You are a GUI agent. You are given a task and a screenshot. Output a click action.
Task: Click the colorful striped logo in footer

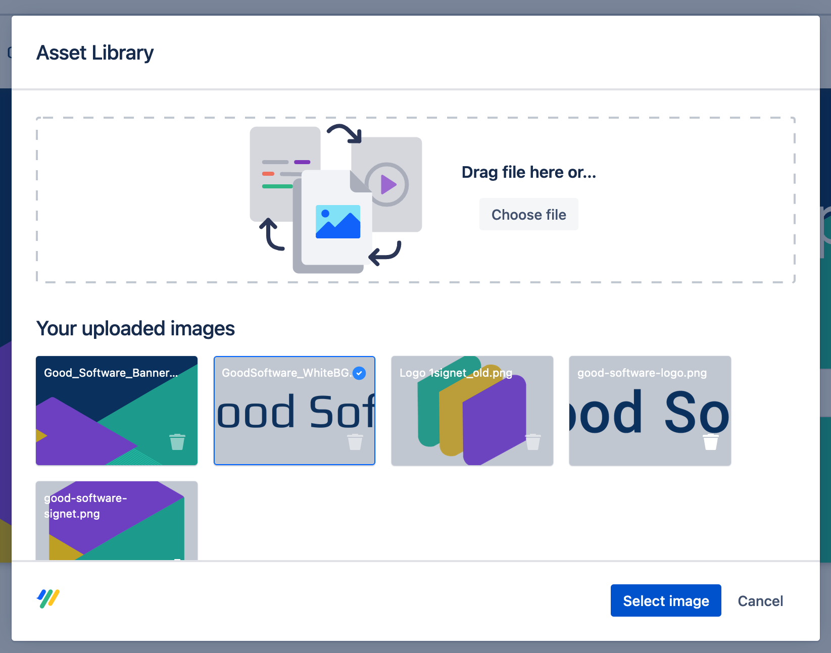click(x=48, y=599)
